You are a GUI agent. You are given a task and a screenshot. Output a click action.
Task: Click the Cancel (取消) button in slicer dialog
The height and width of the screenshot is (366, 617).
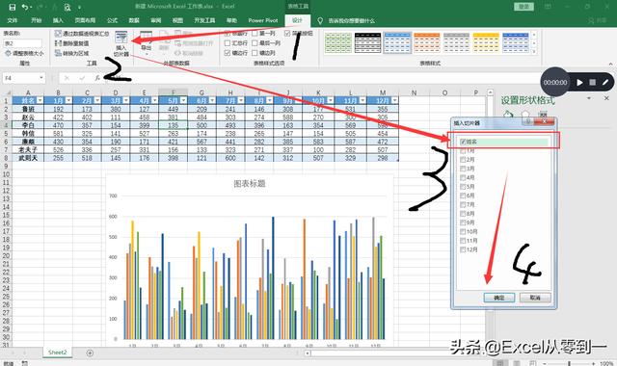pyautogui.click(x=535, y=298)
